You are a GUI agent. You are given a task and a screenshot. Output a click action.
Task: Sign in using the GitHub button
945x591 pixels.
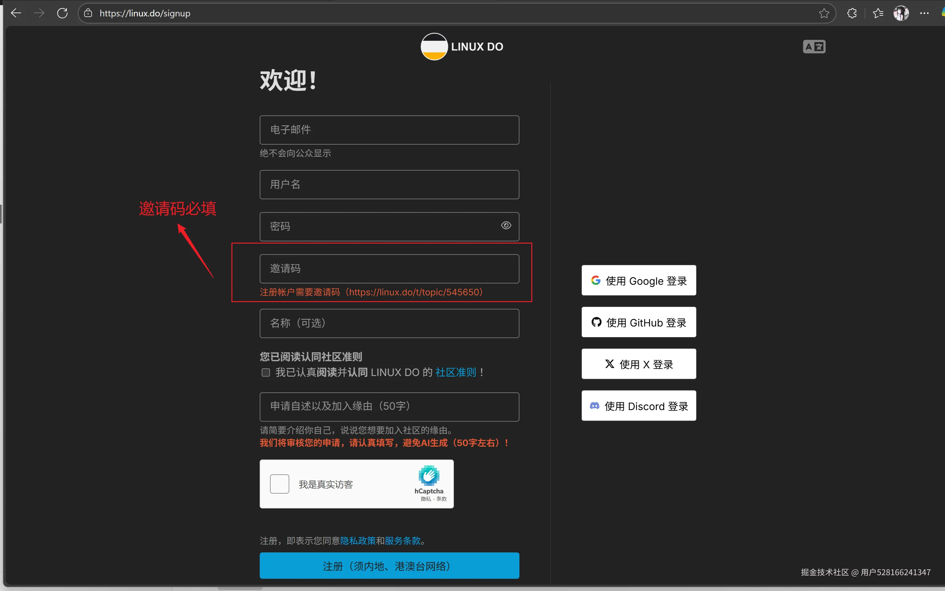(x=639, y=322)
